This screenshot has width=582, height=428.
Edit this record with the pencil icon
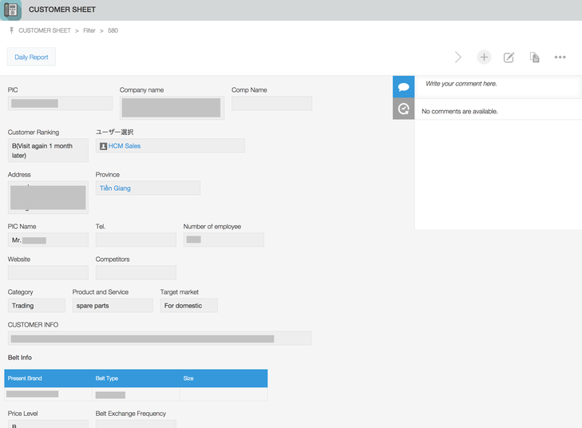[509, 57]
